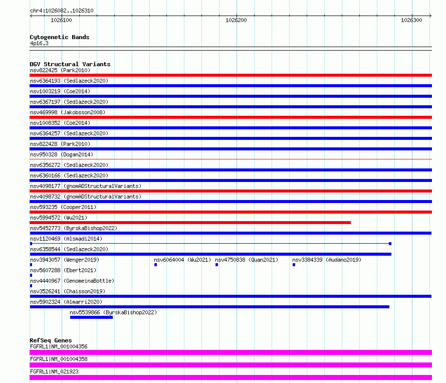Open FGFRL1|NM_021923 transcript
This screenshot has height=383, width=446.
tap(54, 371)
